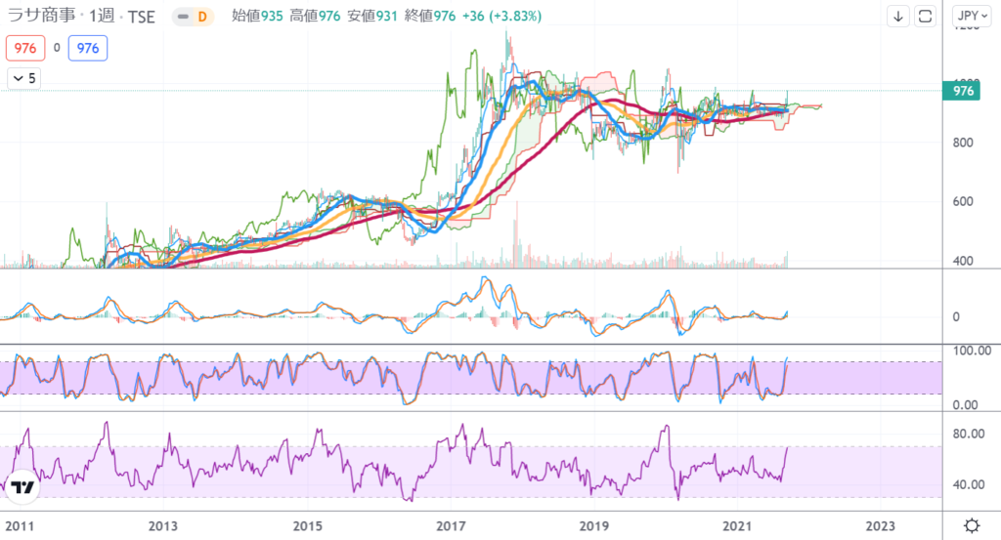Viewport: 1001px width, 540px height.
Task: Click the 0.00 label of stochastic pane
Action: [x=965, y=405]
